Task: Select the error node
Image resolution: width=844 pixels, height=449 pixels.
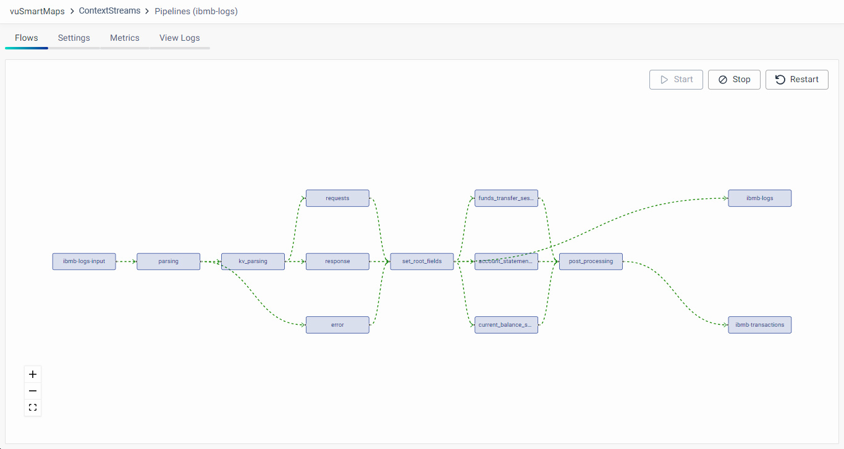Action: [x=337, y=325]
